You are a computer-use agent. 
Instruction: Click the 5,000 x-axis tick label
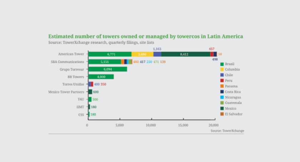point(120,125)
